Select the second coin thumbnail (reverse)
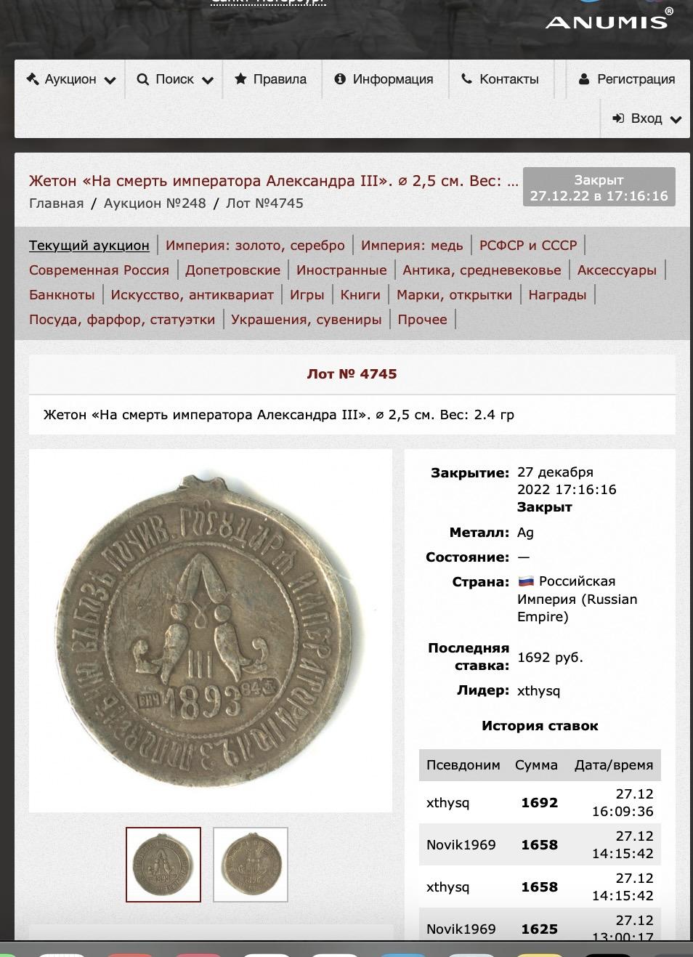693x957 pixels. (x=251, y=865)
